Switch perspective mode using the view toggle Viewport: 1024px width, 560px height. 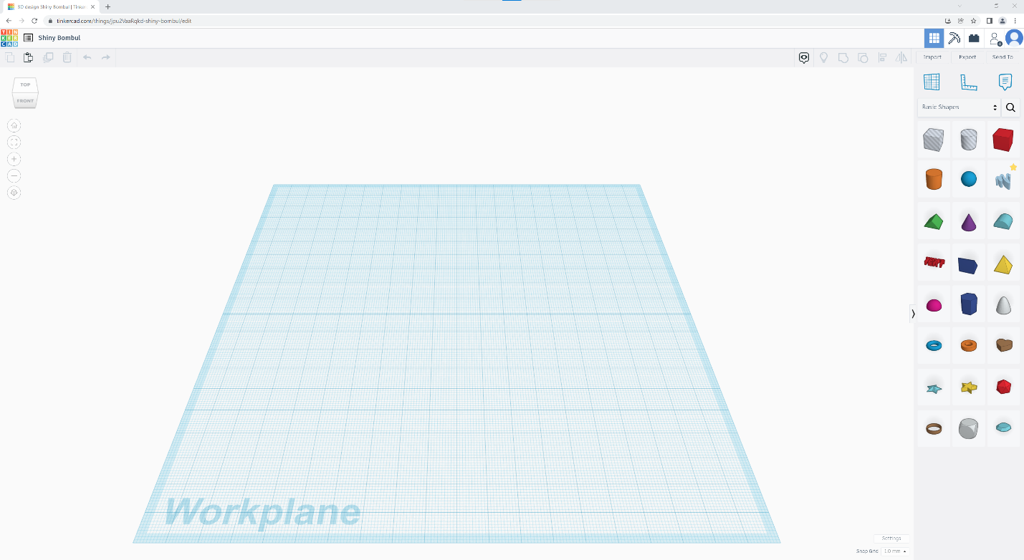14,193
